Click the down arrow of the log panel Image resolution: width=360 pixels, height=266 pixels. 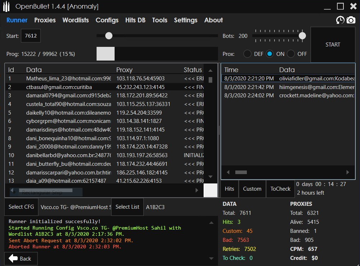coord(212,258)
